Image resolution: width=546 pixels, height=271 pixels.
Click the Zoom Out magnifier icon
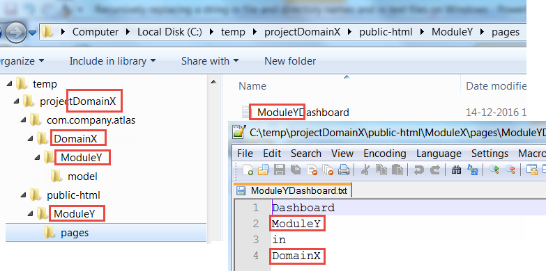point(510,170)
